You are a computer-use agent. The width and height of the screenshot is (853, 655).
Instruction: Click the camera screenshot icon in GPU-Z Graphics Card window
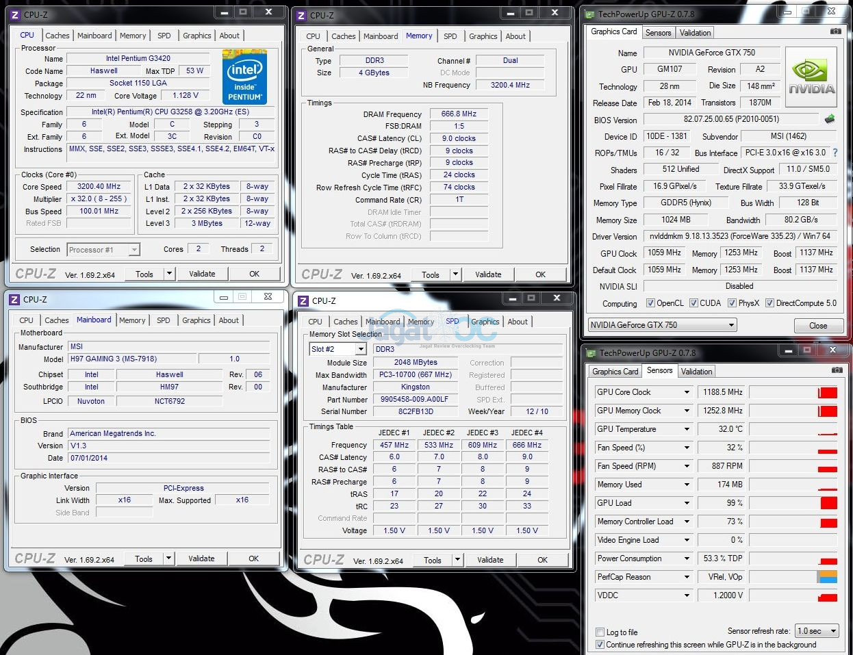point(835,31)
